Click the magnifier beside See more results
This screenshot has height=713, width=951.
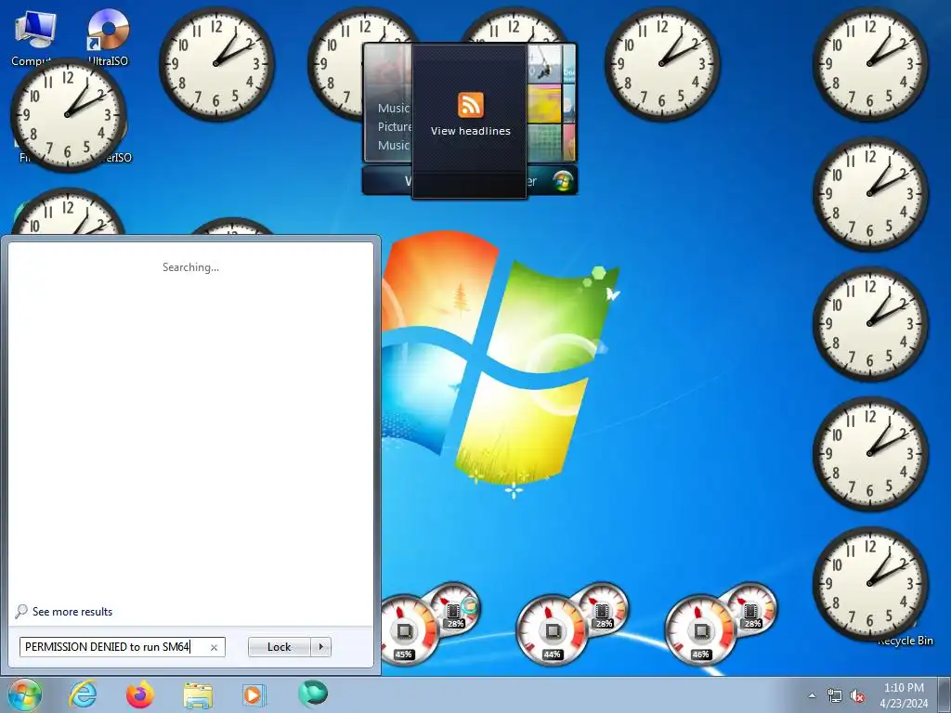tap(21, 611)
